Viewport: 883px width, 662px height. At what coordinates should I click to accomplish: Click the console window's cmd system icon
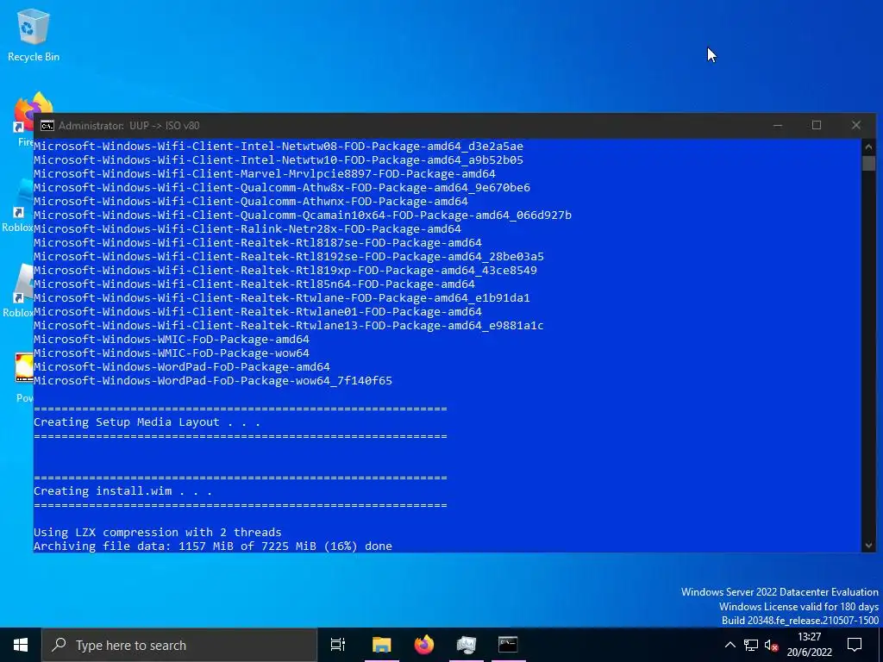[x=47, y=126]
